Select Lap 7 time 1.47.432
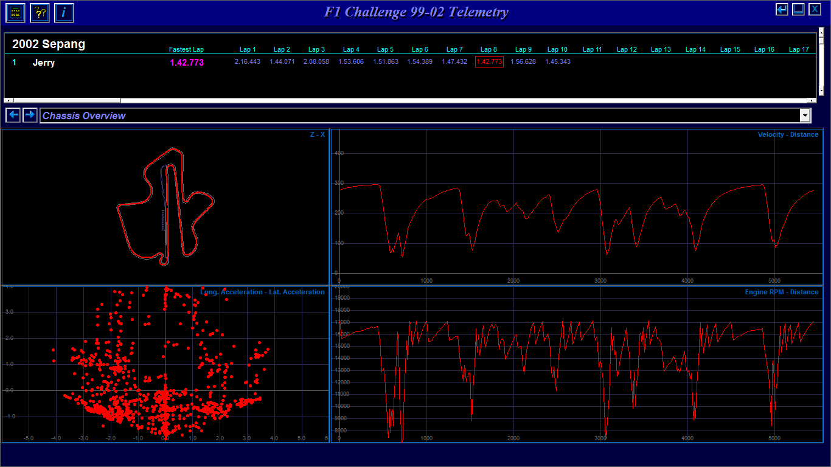 pos(454,62)
